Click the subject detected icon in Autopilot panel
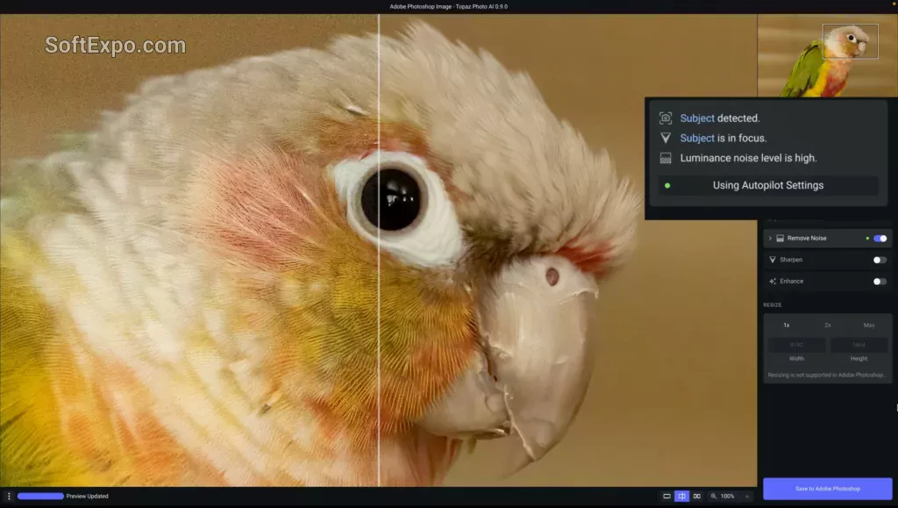Screen dimensions: 898x508 (x=666, y=118)
